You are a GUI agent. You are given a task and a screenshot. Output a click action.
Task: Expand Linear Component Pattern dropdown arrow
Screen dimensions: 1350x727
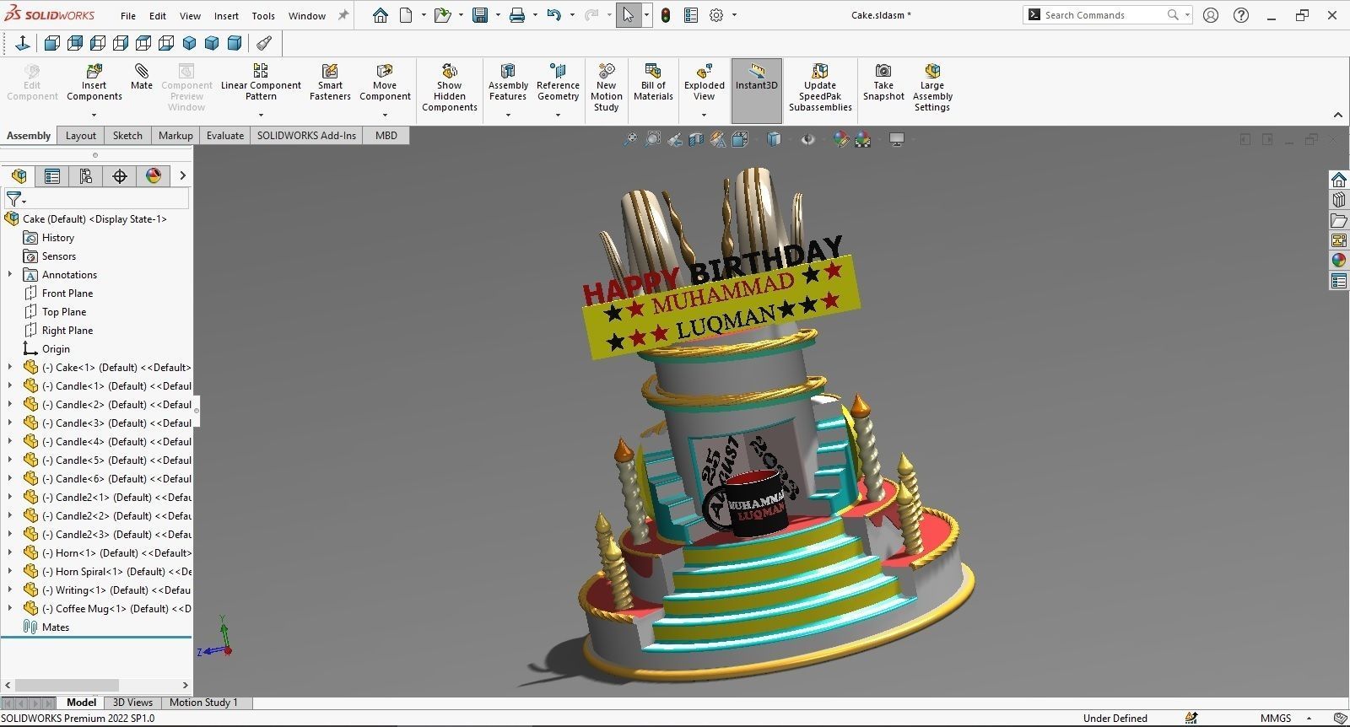261,115
